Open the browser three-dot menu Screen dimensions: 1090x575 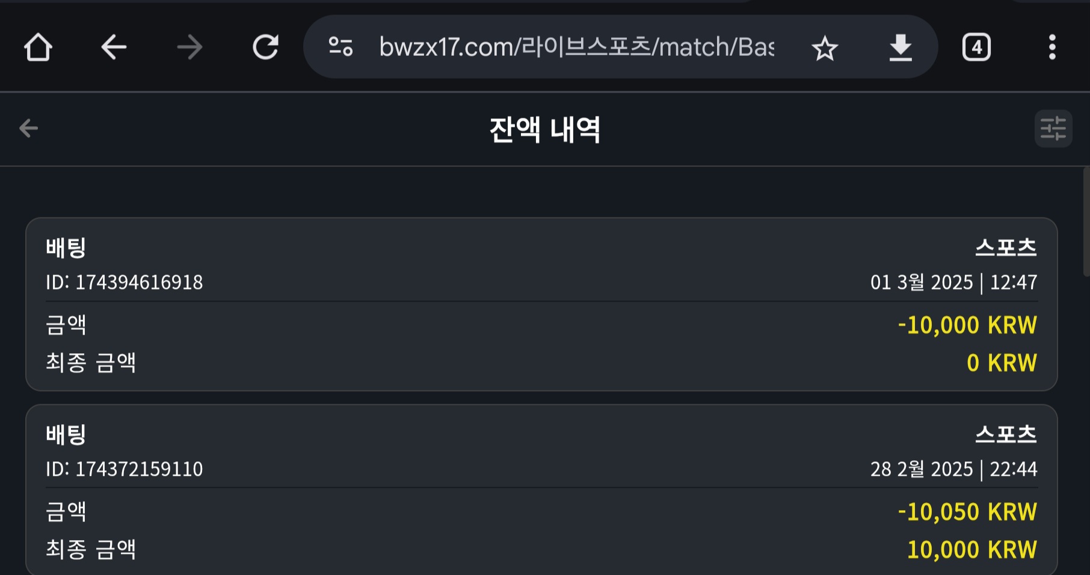(1052, 47)
